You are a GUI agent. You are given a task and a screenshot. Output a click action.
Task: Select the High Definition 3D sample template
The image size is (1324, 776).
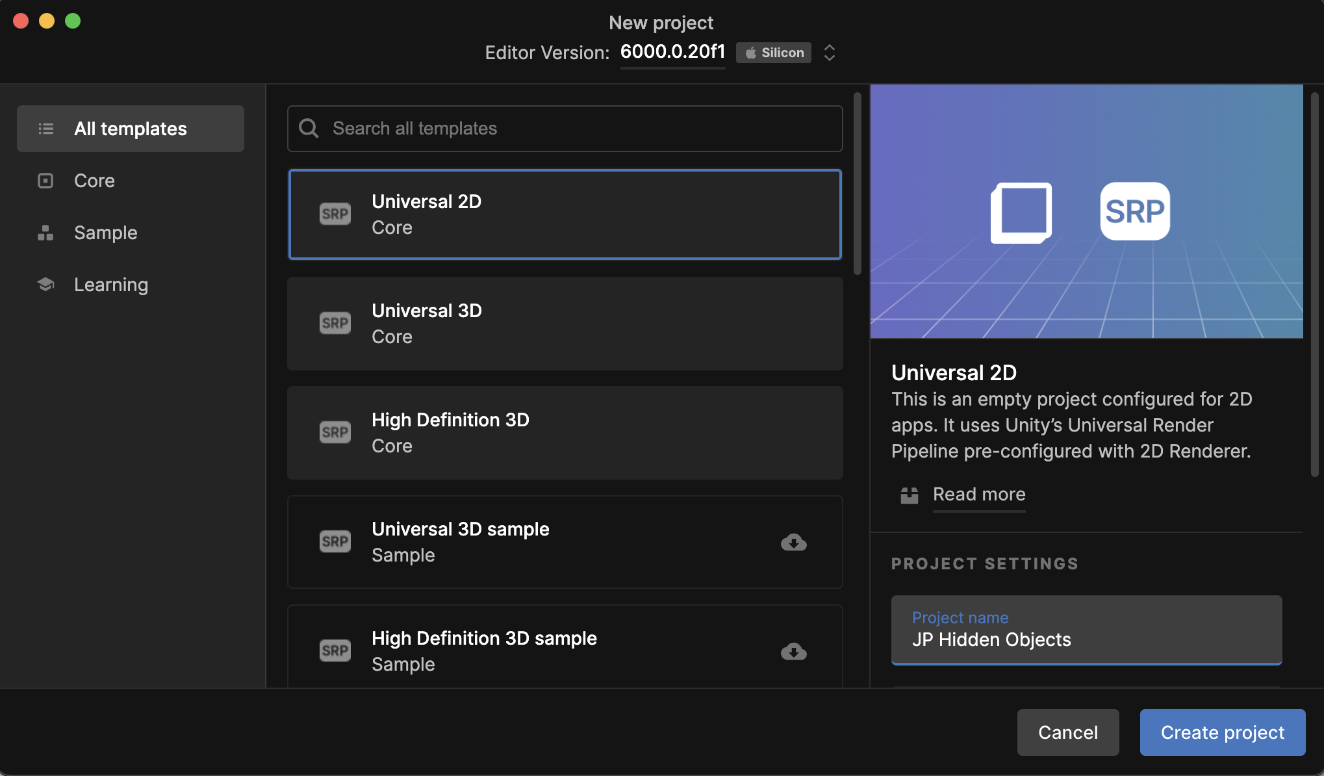565,647
